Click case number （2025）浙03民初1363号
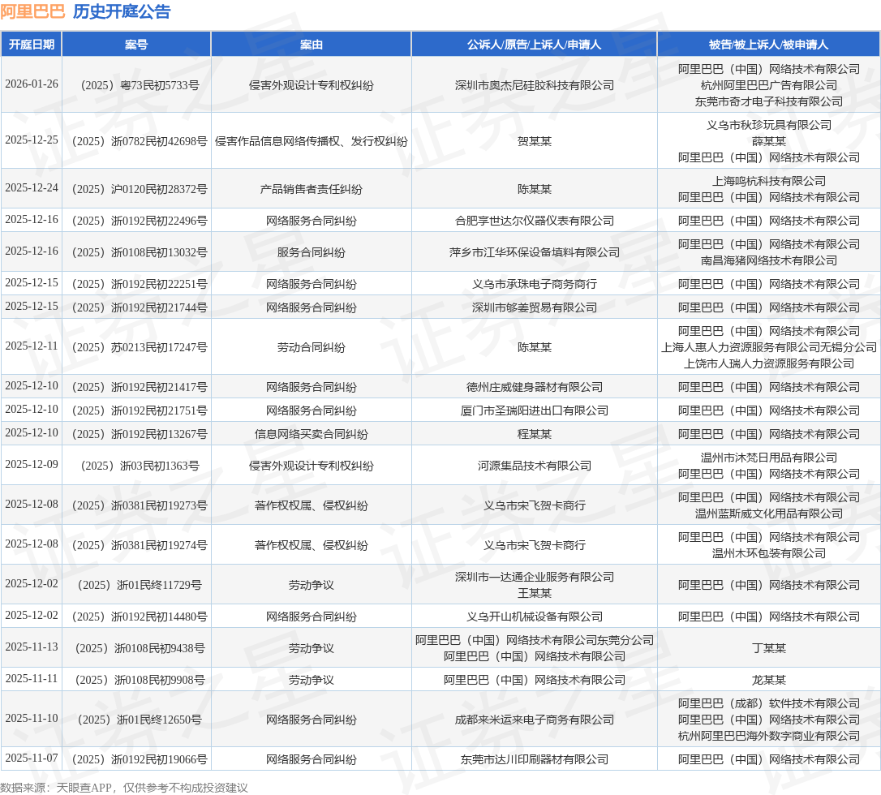 point(136,466)
